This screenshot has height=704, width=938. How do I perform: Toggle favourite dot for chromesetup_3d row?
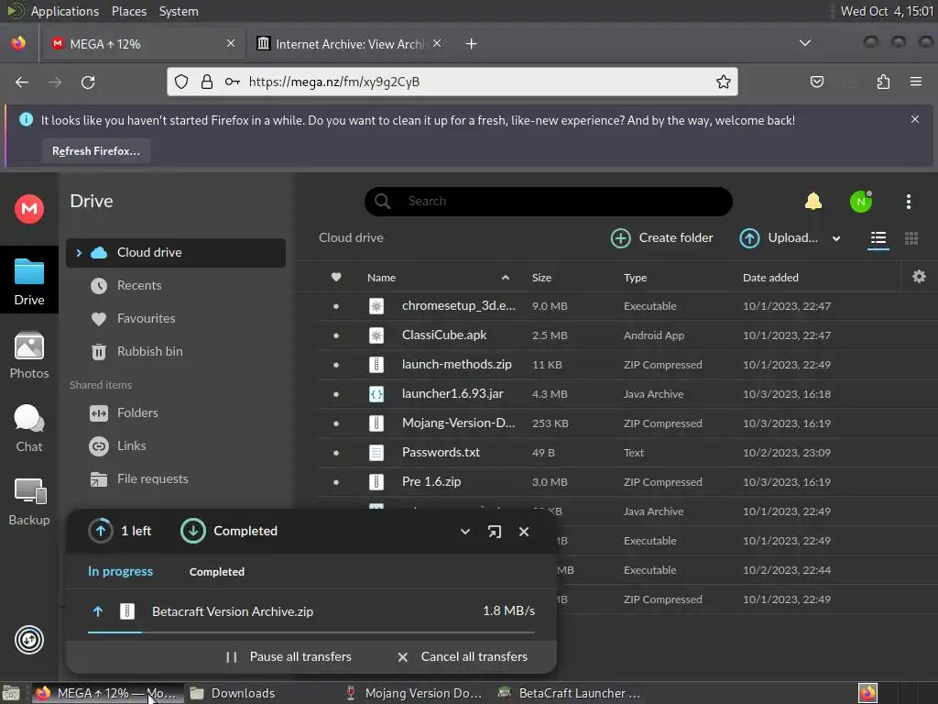335,306
